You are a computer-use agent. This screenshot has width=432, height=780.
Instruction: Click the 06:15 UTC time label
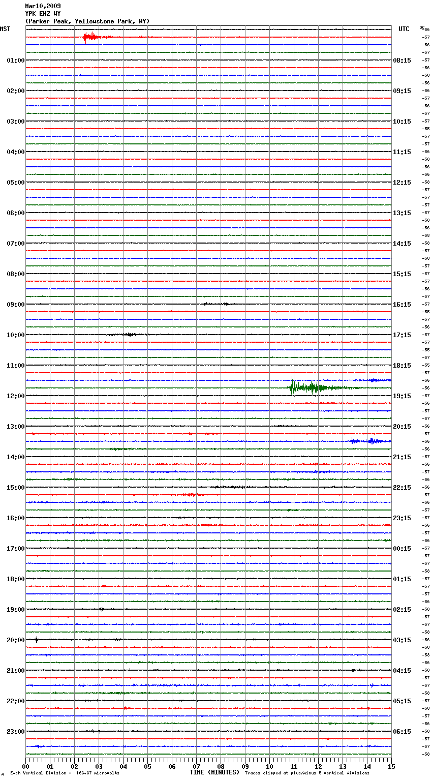point(402,732)
